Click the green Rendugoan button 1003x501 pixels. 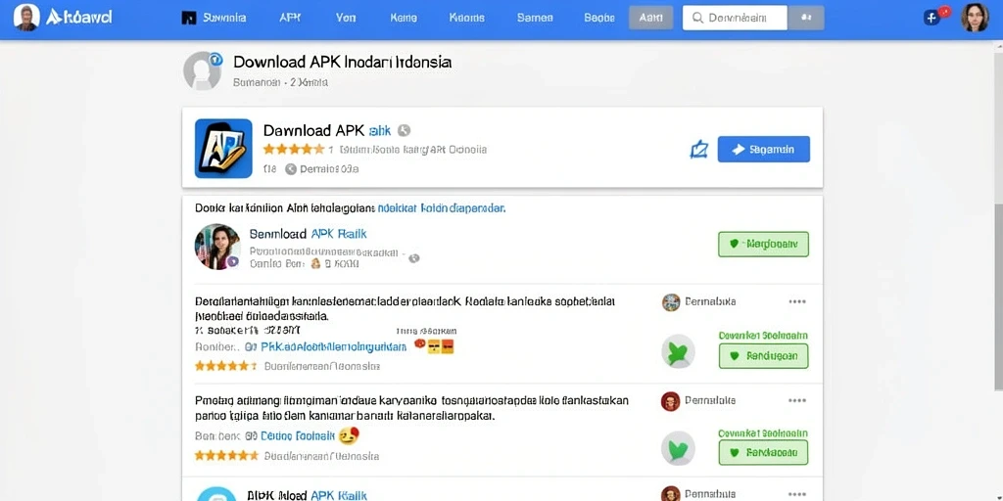click(x=763, y=356)
